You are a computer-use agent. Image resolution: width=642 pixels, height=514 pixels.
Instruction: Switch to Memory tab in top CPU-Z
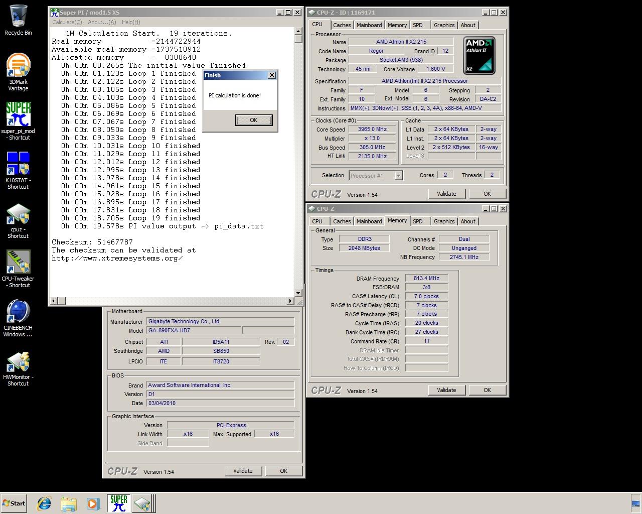397,25
